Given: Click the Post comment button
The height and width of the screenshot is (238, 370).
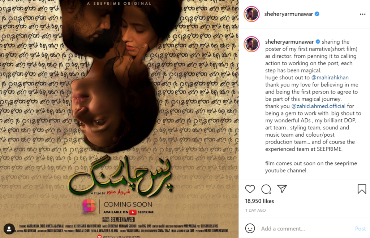Looking at the screenshot, I should (360, 229).
